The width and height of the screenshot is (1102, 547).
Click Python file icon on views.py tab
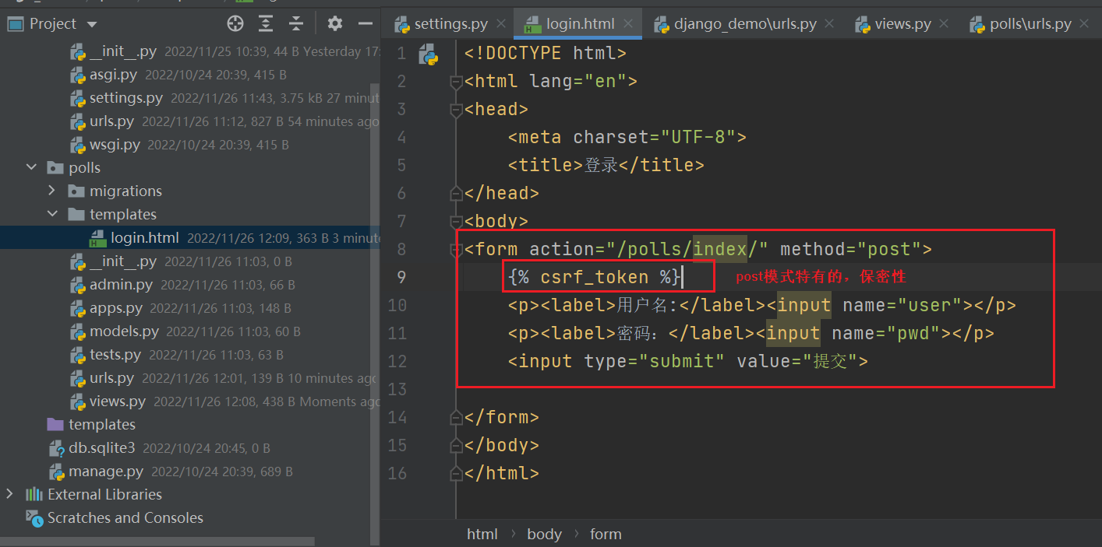(x=863, y=24)
